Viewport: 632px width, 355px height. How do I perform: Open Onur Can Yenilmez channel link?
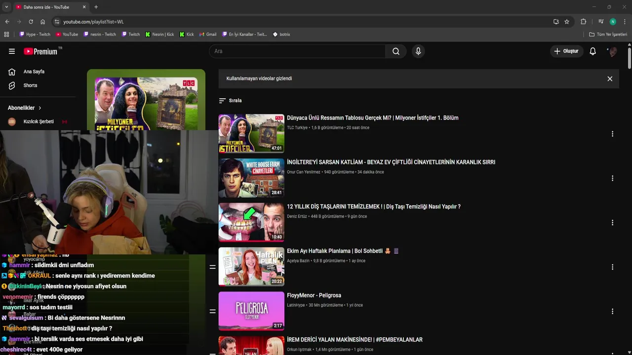304,172
